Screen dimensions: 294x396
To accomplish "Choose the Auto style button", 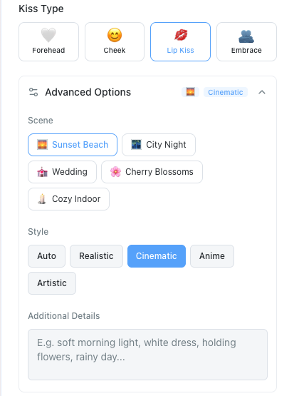I will click(46, 256).
